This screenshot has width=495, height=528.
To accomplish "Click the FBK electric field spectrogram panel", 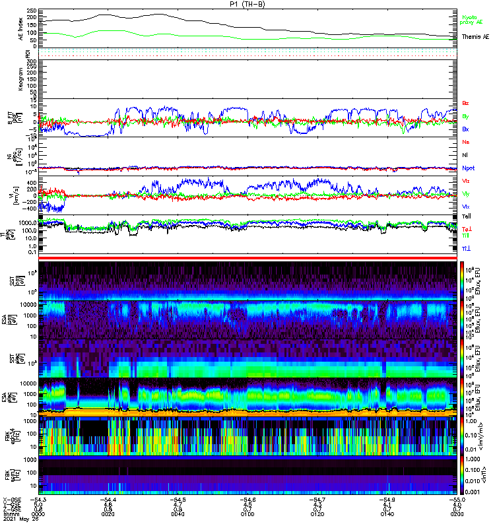I will pyautogui.click(x=248, y=436).
